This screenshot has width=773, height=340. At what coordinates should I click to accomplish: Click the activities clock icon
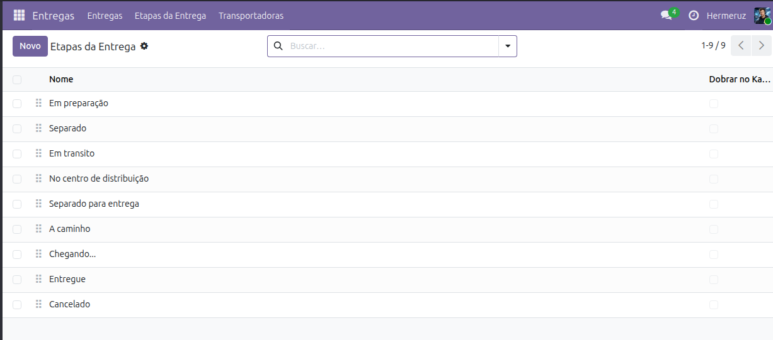pyautogui.click(x=694, y=15)
